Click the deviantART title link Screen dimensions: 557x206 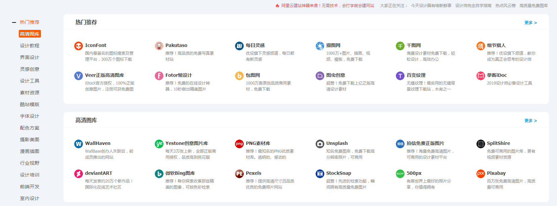[99, 173]
